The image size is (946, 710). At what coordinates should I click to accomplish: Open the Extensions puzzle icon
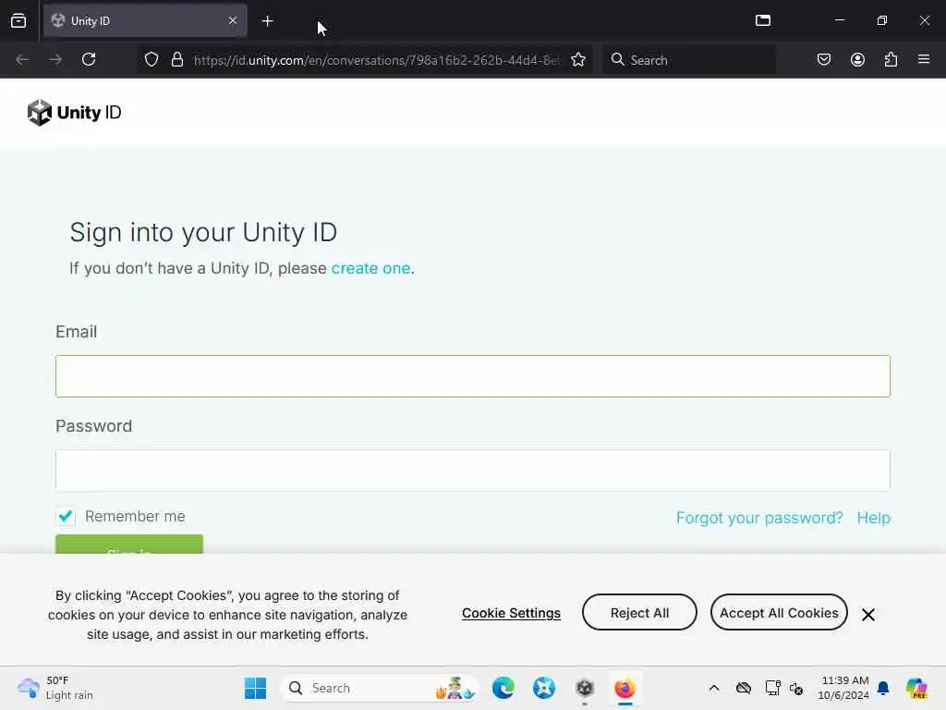point(891,59)
